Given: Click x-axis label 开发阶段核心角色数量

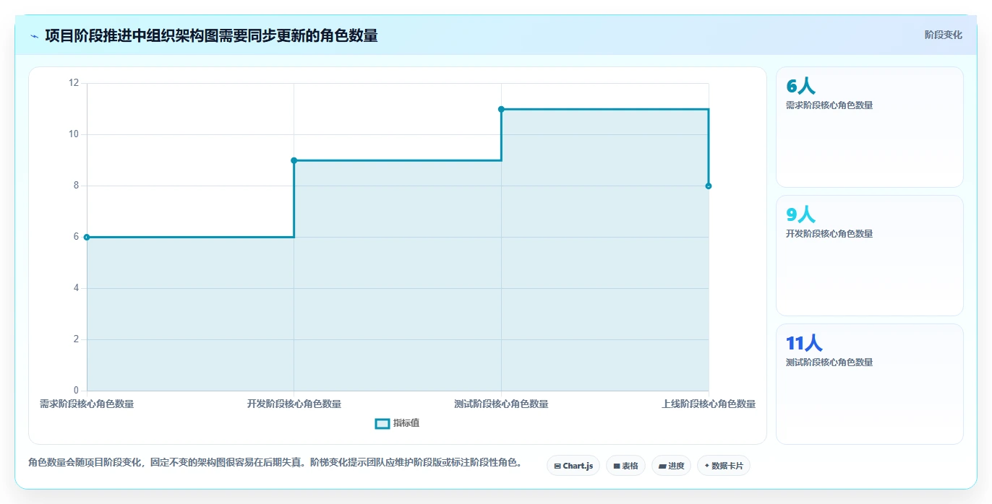Looking at the screenshot, I should point(294,404).
